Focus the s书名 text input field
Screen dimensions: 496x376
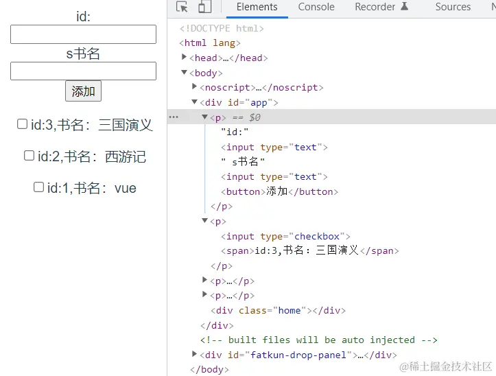[83, 71]
